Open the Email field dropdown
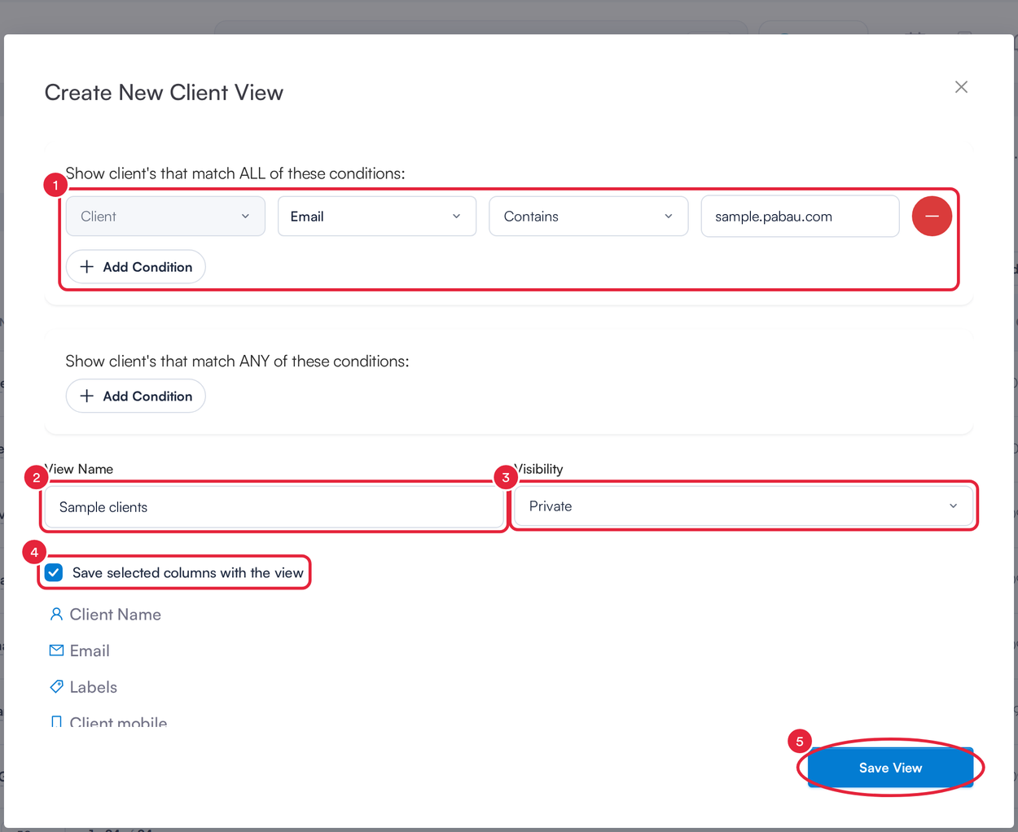Viewport: 1018px width, 832px height. tap(377, 217)
